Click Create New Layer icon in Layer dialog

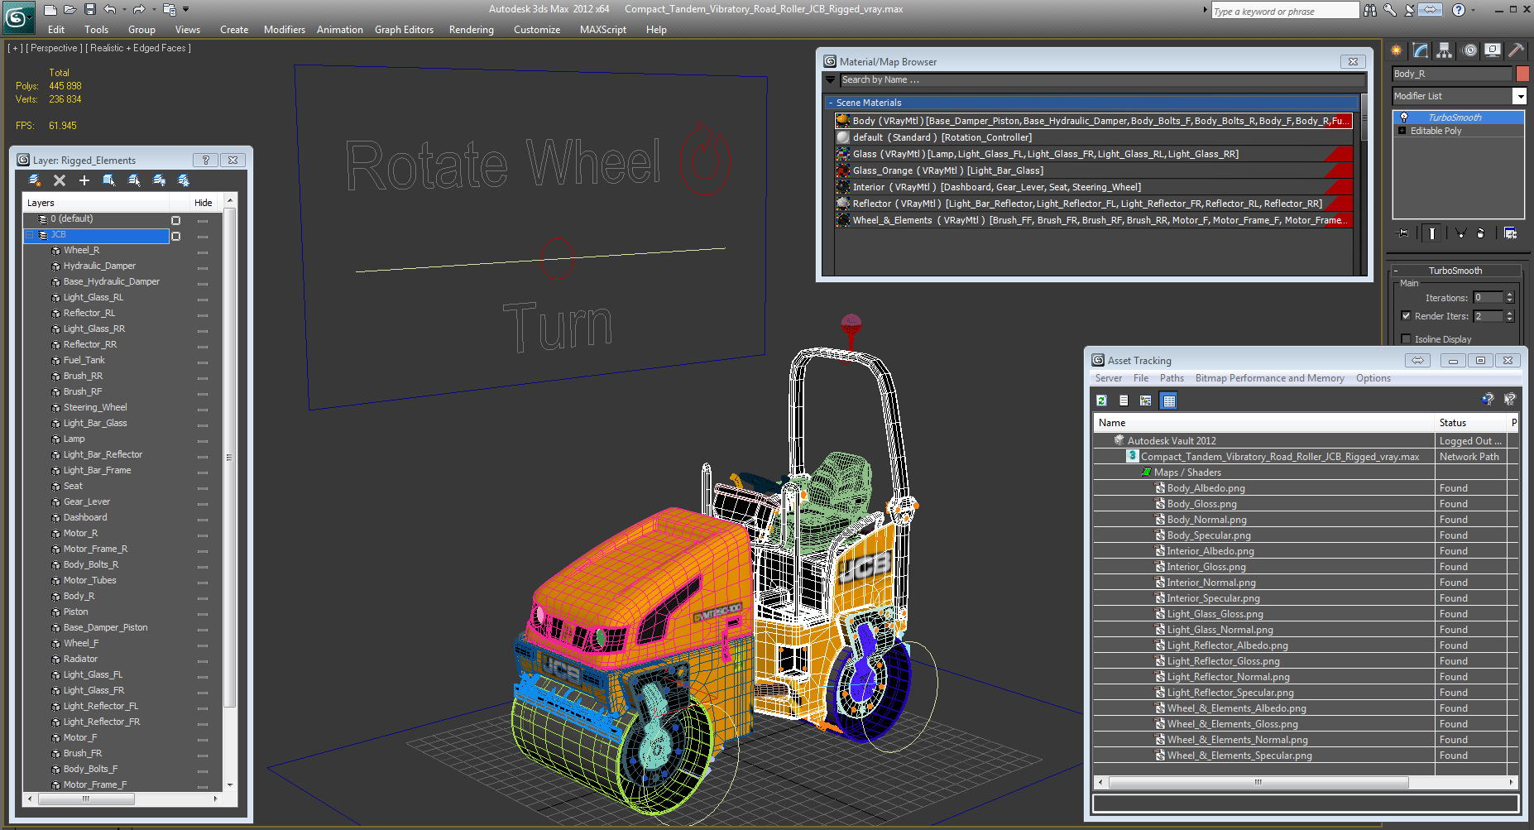pos(35,180)
